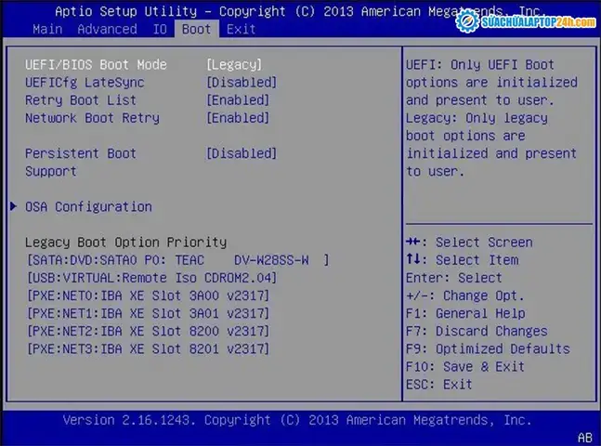Click the AB indicator in bottom corner
Screen dimensions: 601x446
click(x=585, y=438)
